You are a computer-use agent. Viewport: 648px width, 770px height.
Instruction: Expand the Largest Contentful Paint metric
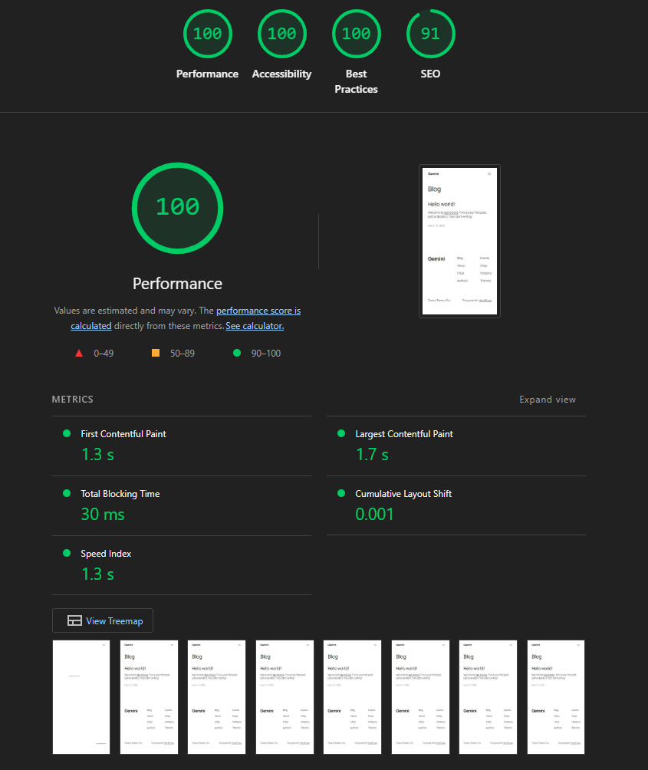[x=403, y=434]
